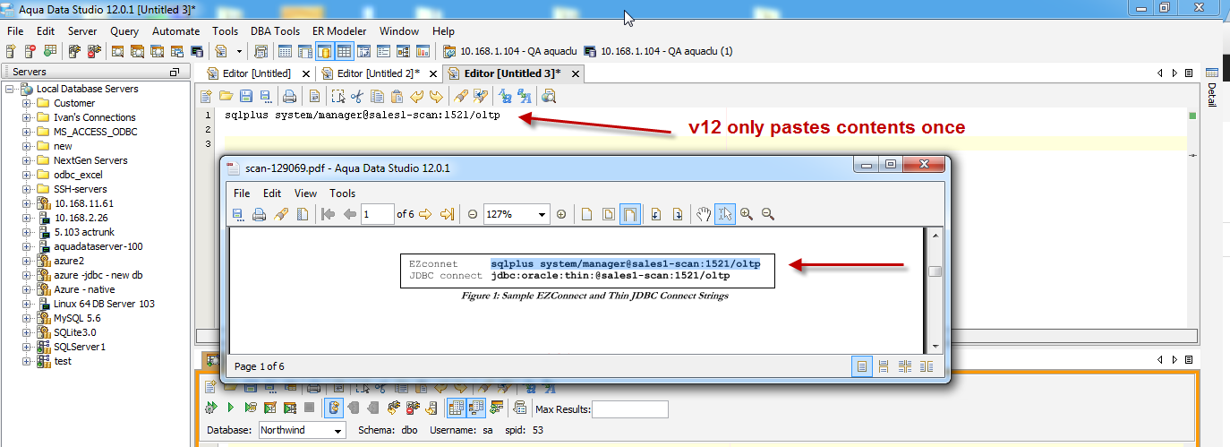Click zoom out minus button beside 127%
Image resolution: width=1230 pixels, height=447 pixels.
coord(472,214)
